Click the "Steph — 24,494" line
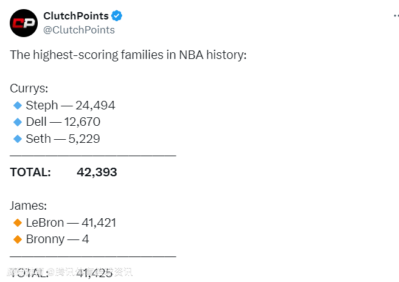The height and width of the screenshot is (282, 399). [x=70, y=106]
